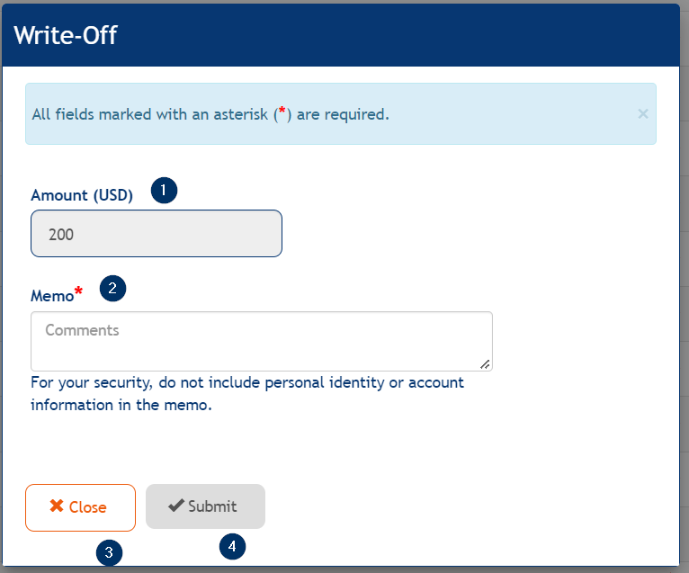Image resolution: width=689 pixels, height=573 pixels.
Task: Click the number 4 callout badge
Action: point(232,546)
